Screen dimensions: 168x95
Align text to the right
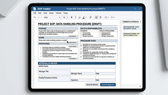tap(100, 17)
